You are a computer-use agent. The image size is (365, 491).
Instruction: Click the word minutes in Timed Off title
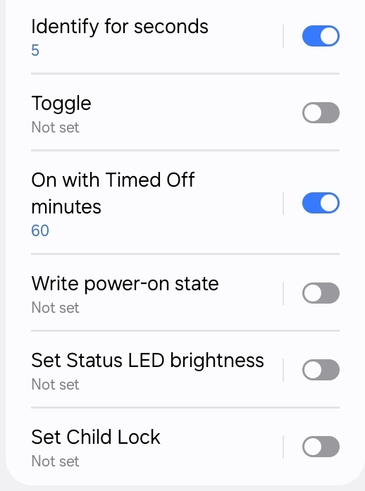(66, 207)
